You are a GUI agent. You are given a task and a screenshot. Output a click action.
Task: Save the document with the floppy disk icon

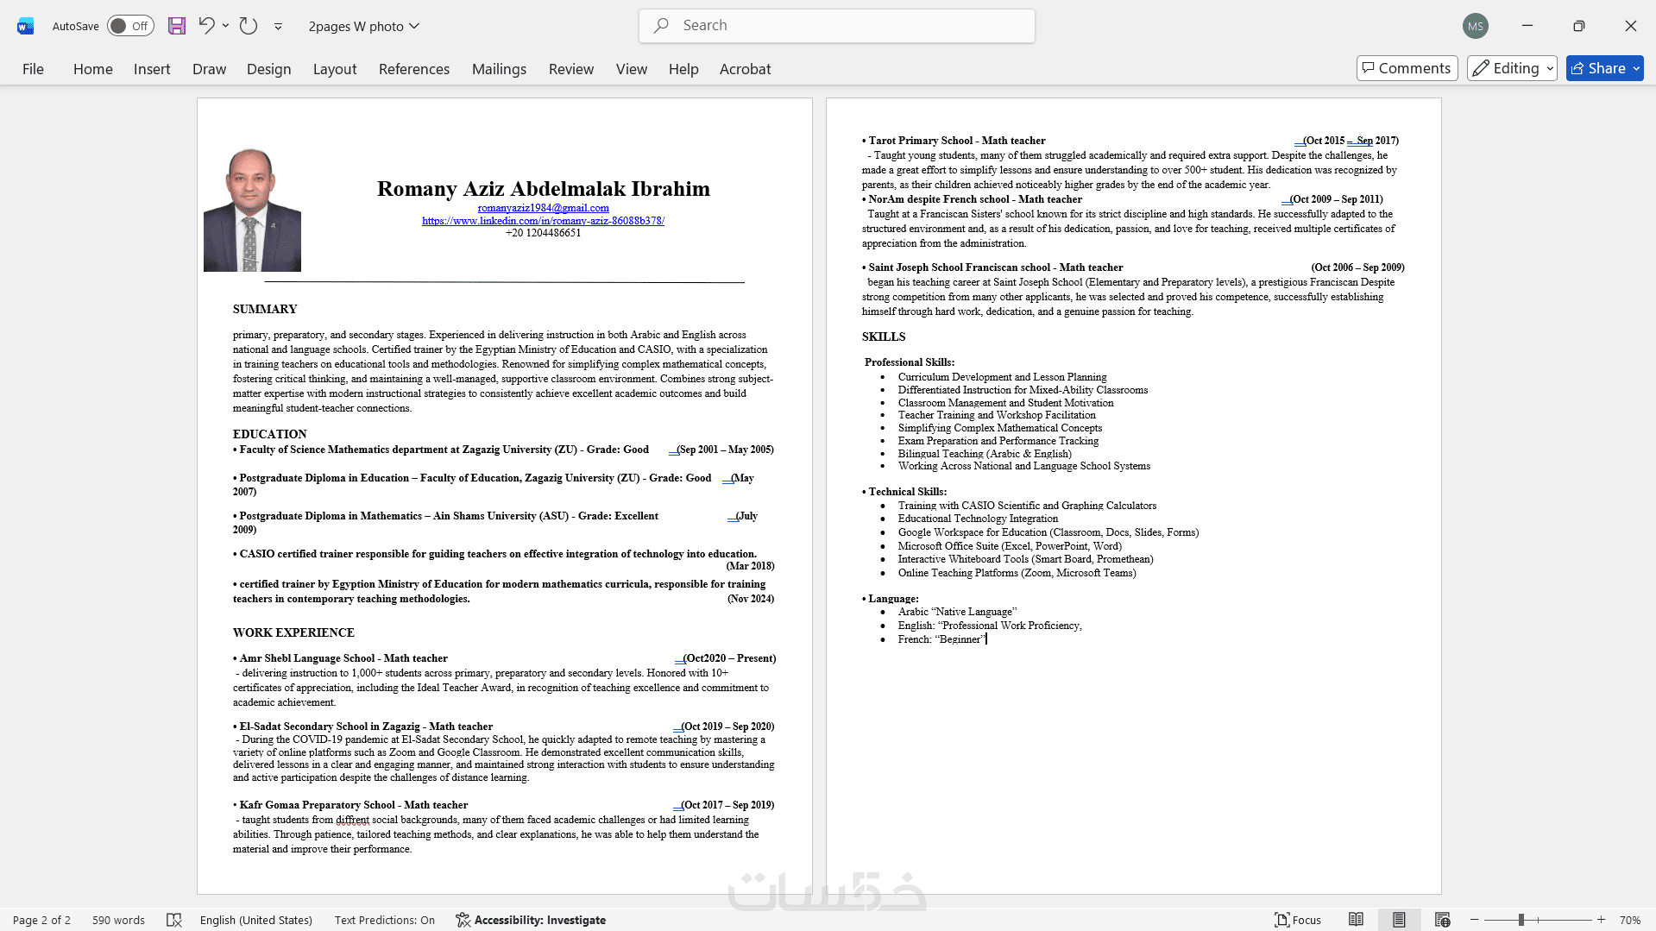[x=177, y=26]
